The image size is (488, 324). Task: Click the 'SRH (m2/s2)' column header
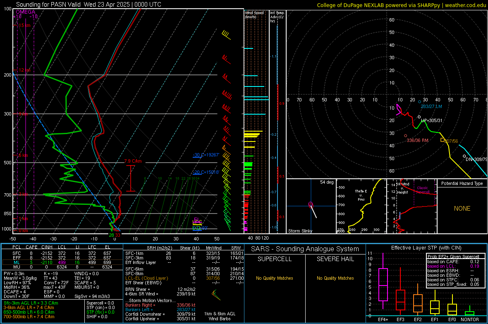159,248
